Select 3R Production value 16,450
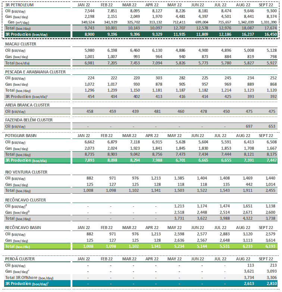This screenshot has height=292, width=282. click(x=270, y=34)
